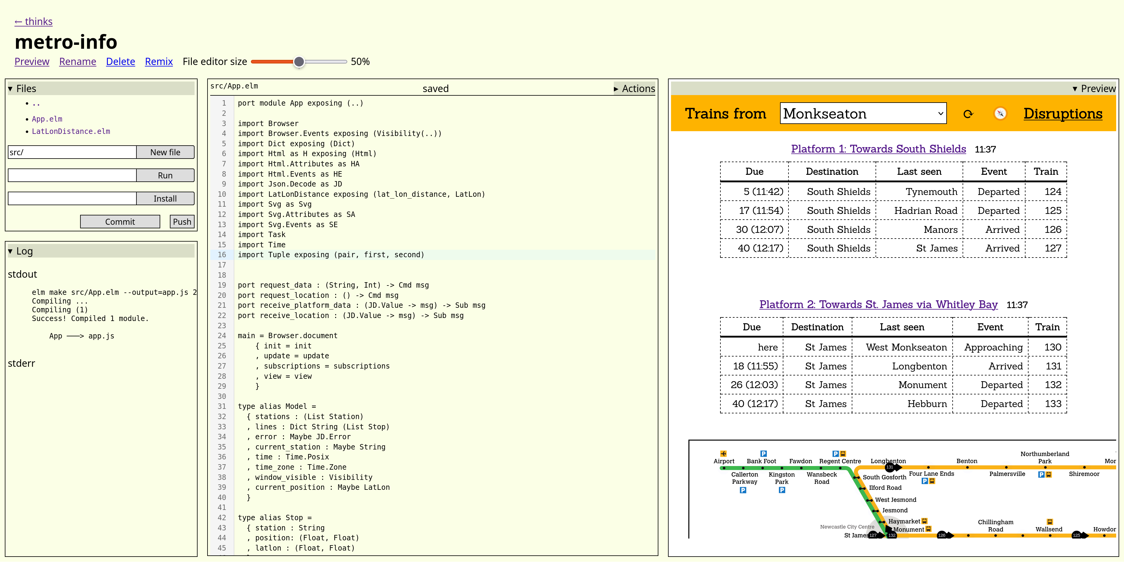Image resolution: width=1124 pixels, height=562 pixels.
Task: Click parking icon below Kingston Park
Action: point(782,490)
